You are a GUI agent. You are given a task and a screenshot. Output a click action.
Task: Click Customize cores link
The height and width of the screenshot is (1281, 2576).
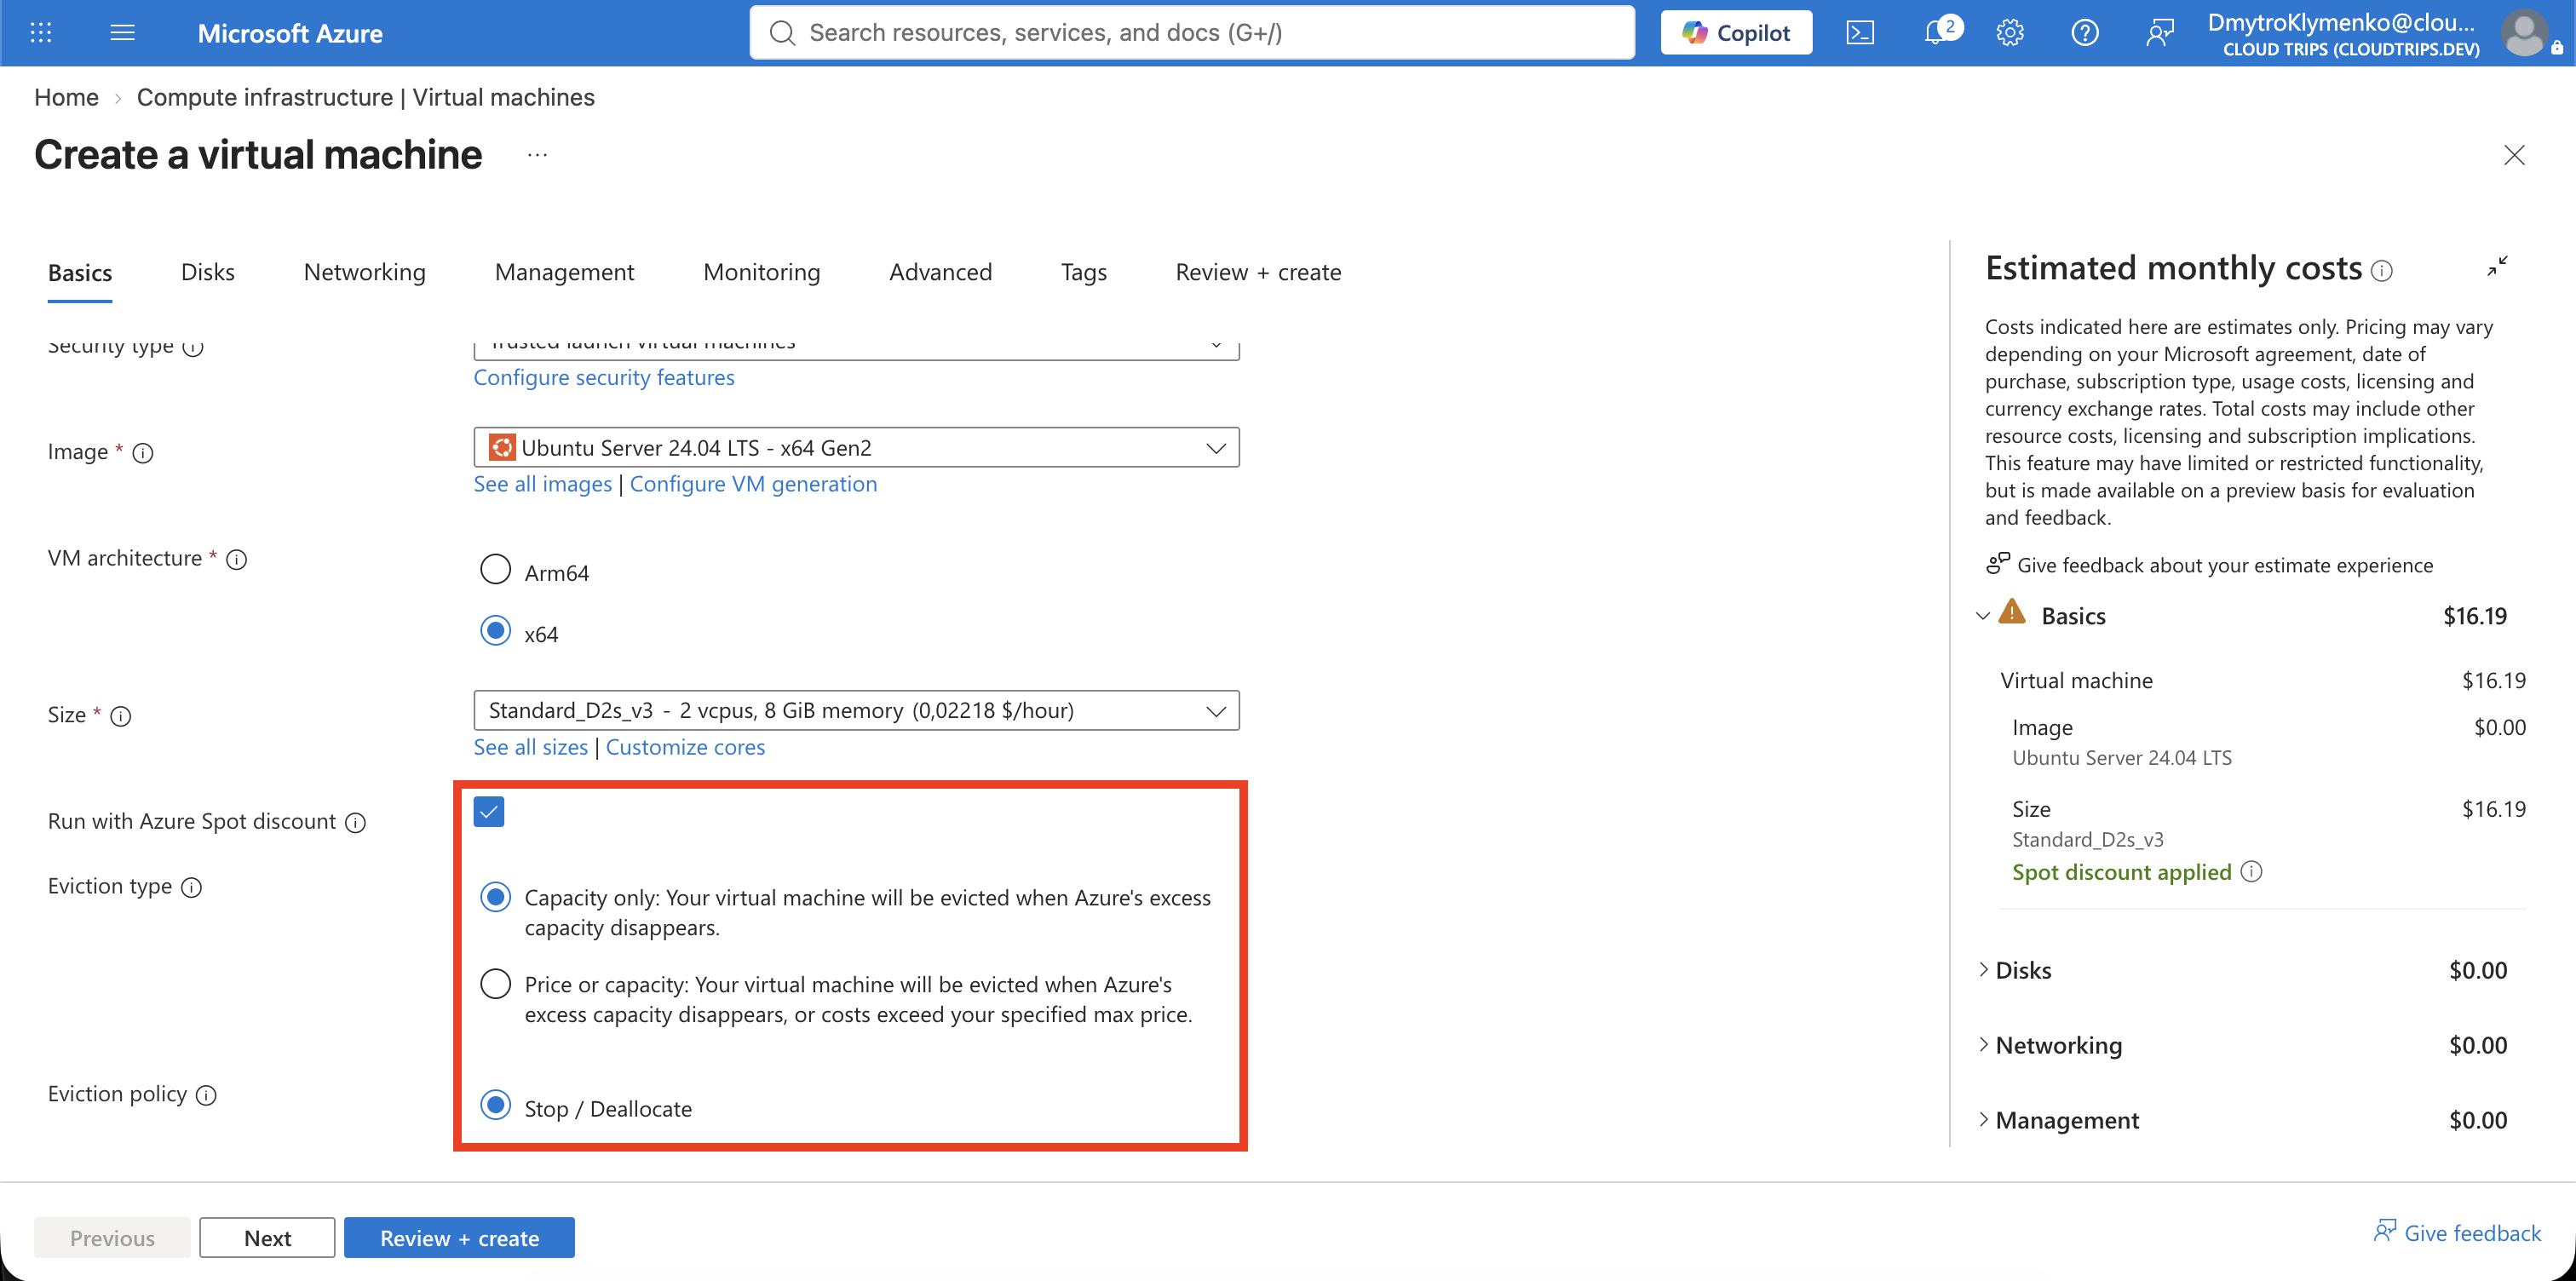pyautogui.click(x=685, y=747)
